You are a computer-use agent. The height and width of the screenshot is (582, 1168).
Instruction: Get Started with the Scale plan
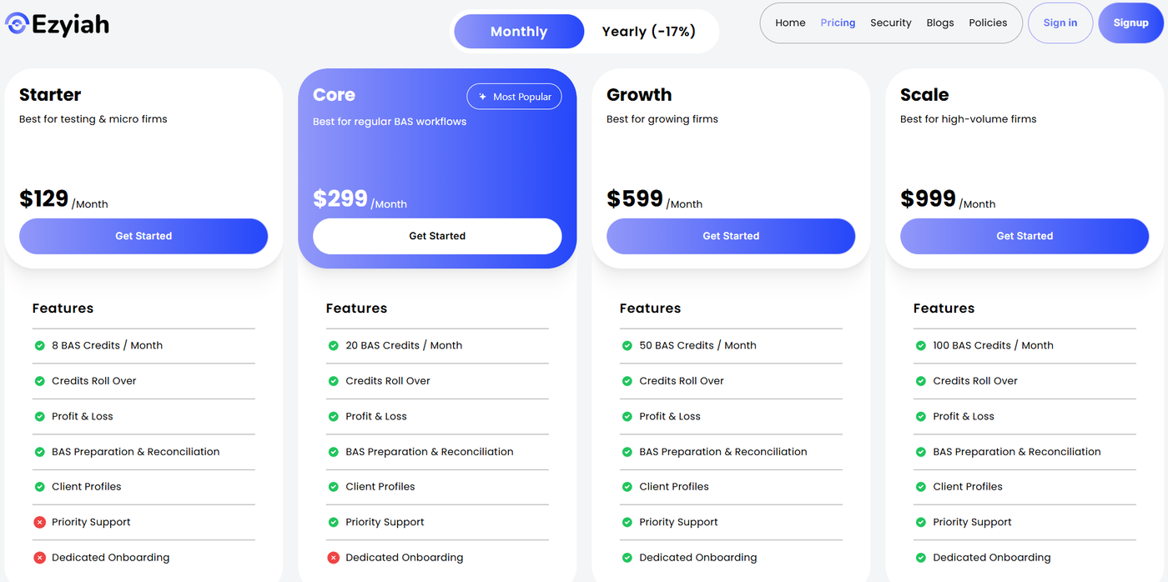1025,236
